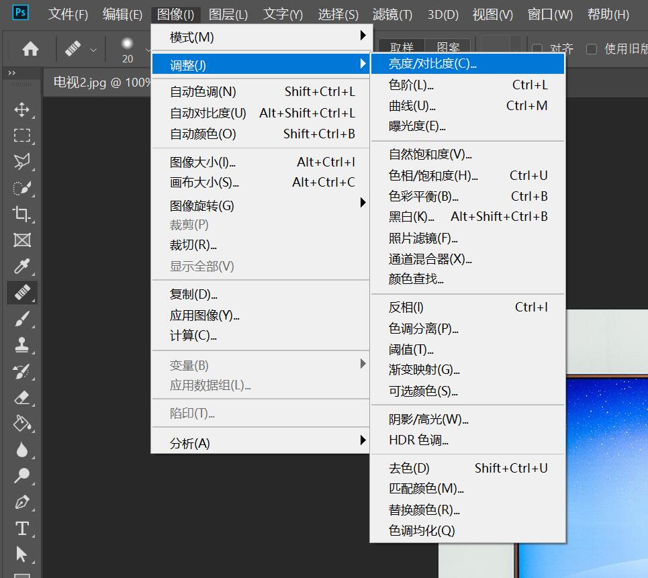Open 计算(C) calculations dialog
This screenshot has height=578, width=648.
click(261, 335)
